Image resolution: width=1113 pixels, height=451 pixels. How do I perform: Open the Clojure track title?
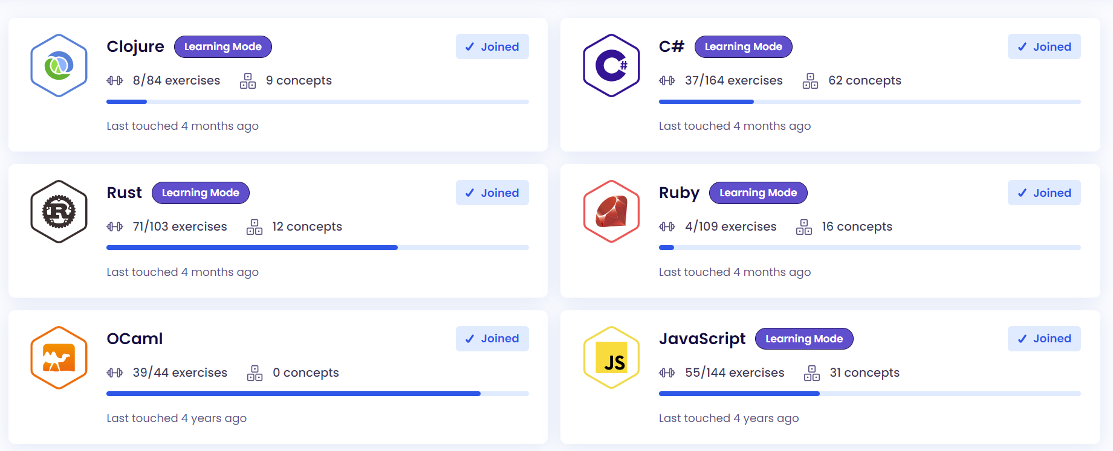(x=135, y=46)
